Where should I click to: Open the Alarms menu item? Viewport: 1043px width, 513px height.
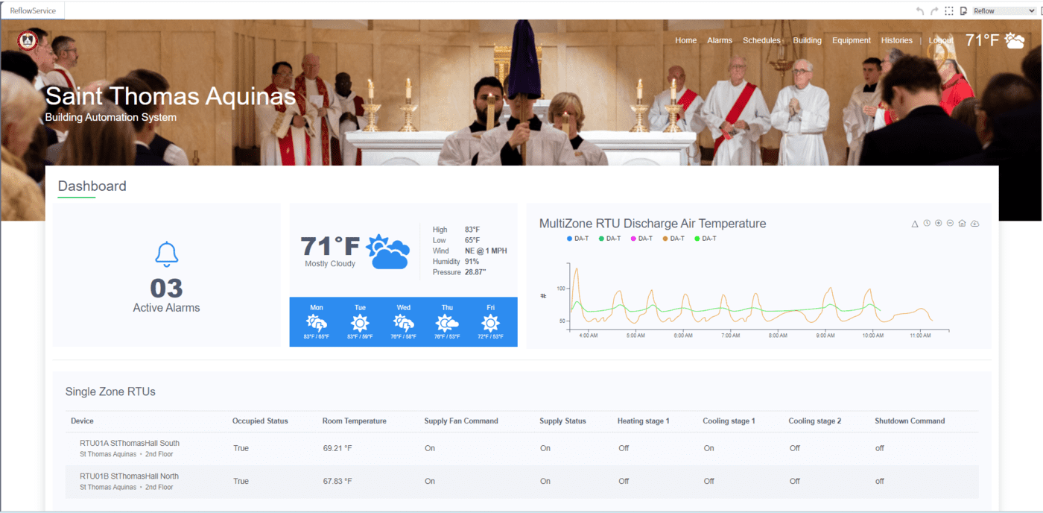coord(720,40)
